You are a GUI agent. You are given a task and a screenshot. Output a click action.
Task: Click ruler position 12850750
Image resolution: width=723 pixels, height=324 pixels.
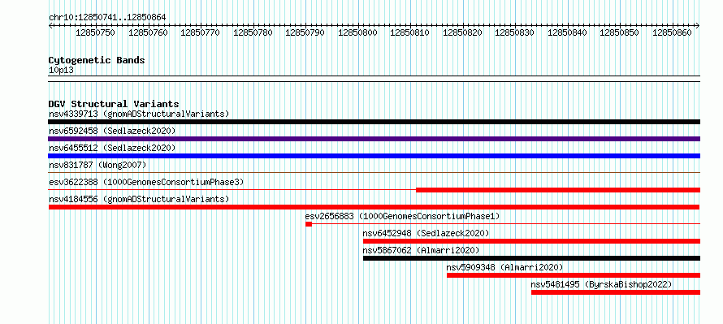[95, 32]
